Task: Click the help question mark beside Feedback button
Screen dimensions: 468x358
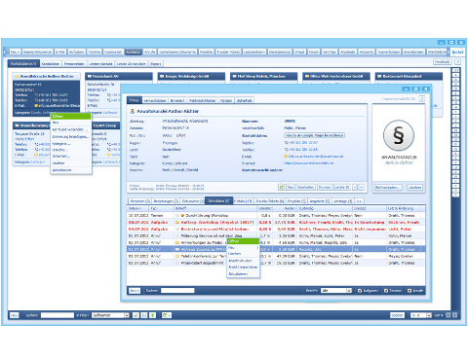Action: [457, 61]
